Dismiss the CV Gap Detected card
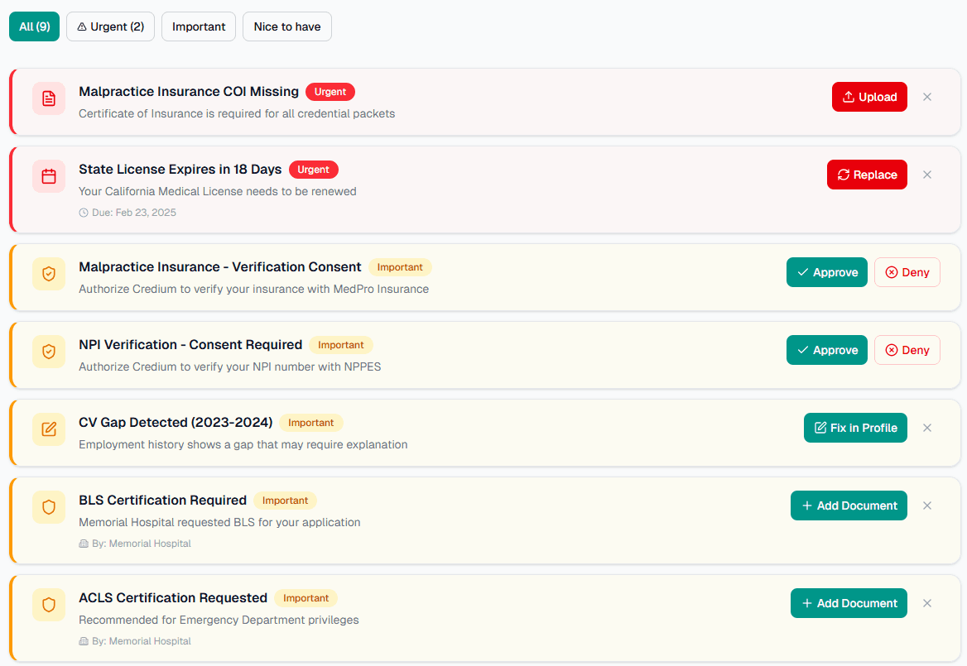967x666 pixels. (x=927, y=428)
